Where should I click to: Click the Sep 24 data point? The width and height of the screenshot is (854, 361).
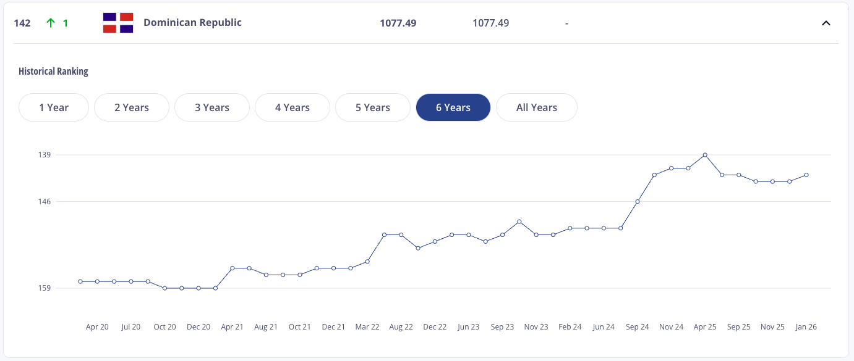[x=638, y=201]
